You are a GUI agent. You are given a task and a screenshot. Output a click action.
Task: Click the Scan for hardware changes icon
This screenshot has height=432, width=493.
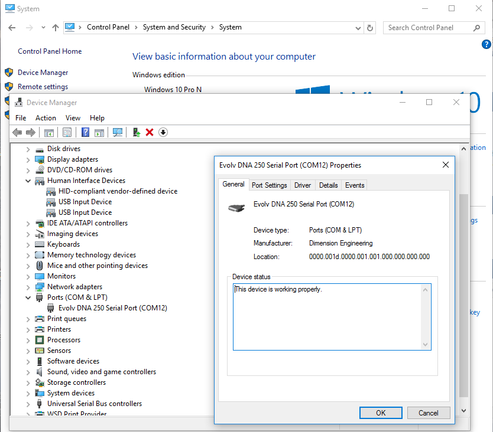(x=118, y=132)
